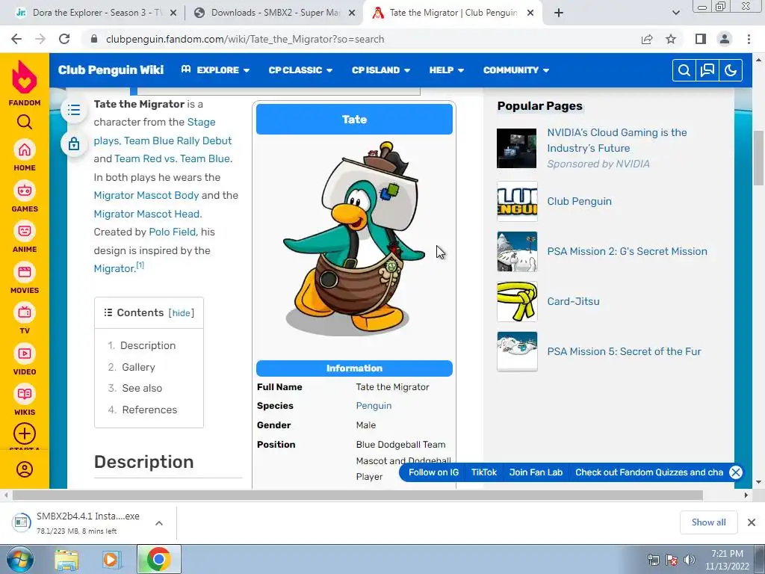Image resolution: width=765 pixels, height=574 pixels.
Task: Open the Wikis sidebar icon
Action: (25, 394)
